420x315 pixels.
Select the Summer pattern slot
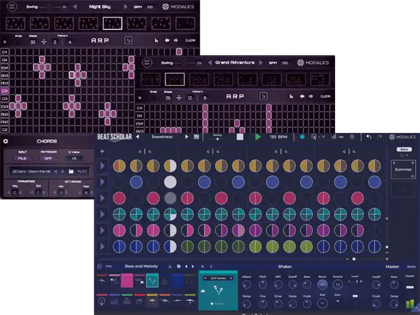click(403, 169)
